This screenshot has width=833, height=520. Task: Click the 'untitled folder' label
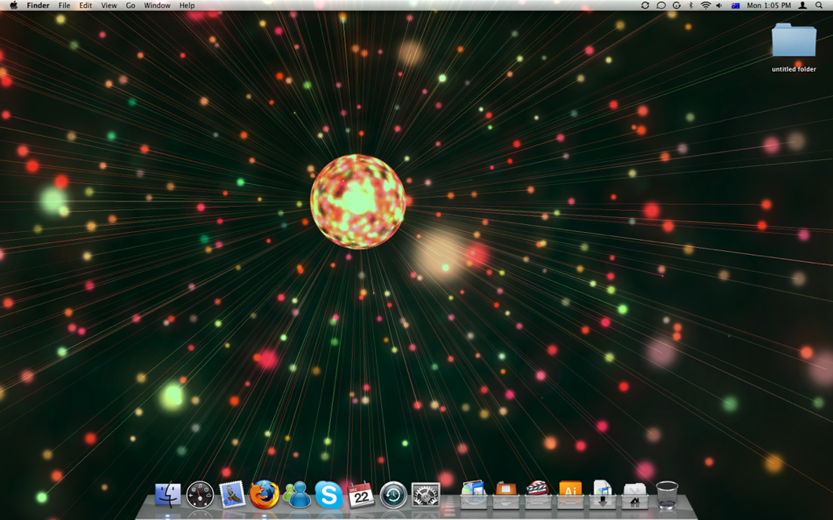tap(794, 69)
